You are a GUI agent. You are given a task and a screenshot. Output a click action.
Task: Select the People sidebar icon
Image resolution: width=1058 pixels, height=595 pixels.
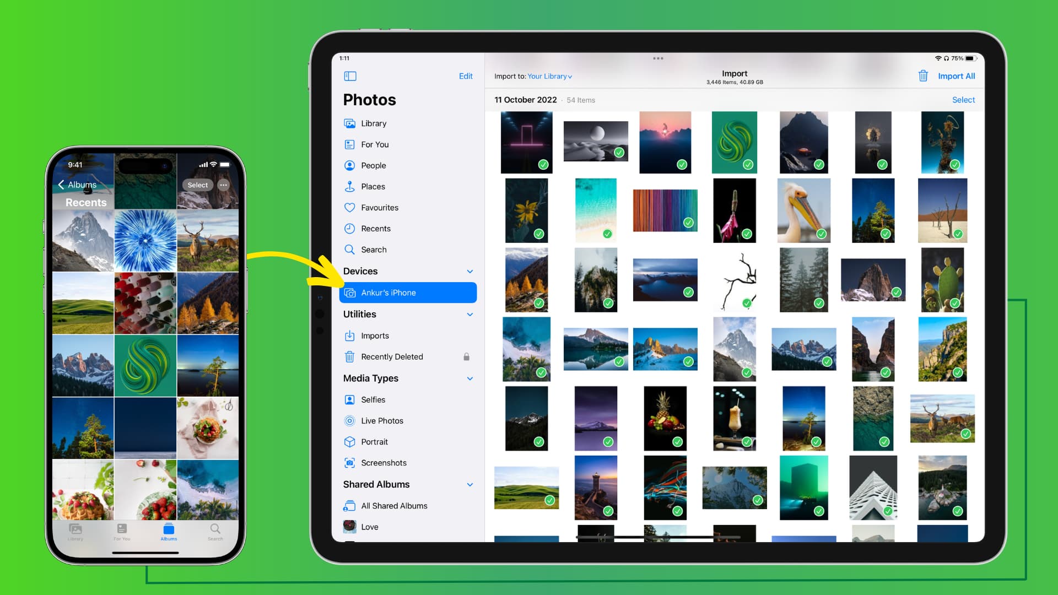[x=349, y=166]
